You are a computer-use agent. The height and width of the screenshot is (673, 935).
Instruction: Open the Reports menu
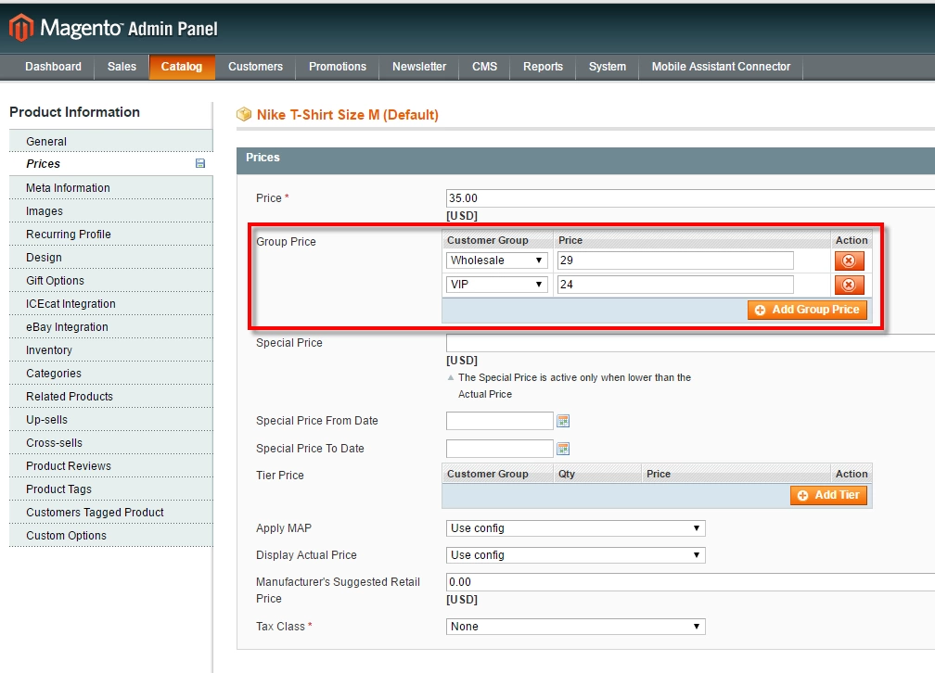(543, 67)
